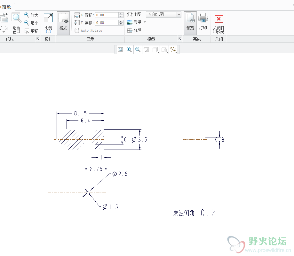The height and width of the screenshot is (256, 294).
Task: Click the Ø3.5 diameter dimension
Action: pyautogui.click(x=140, y=140)
